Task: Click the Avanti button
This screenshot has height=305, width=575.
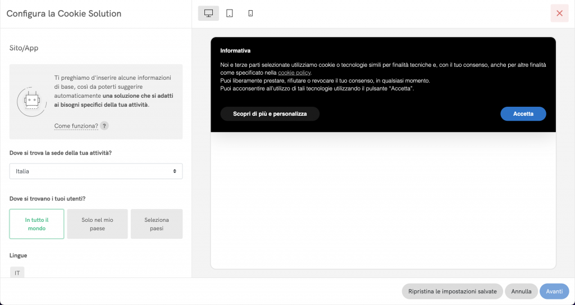Action: tap(554, 292)
